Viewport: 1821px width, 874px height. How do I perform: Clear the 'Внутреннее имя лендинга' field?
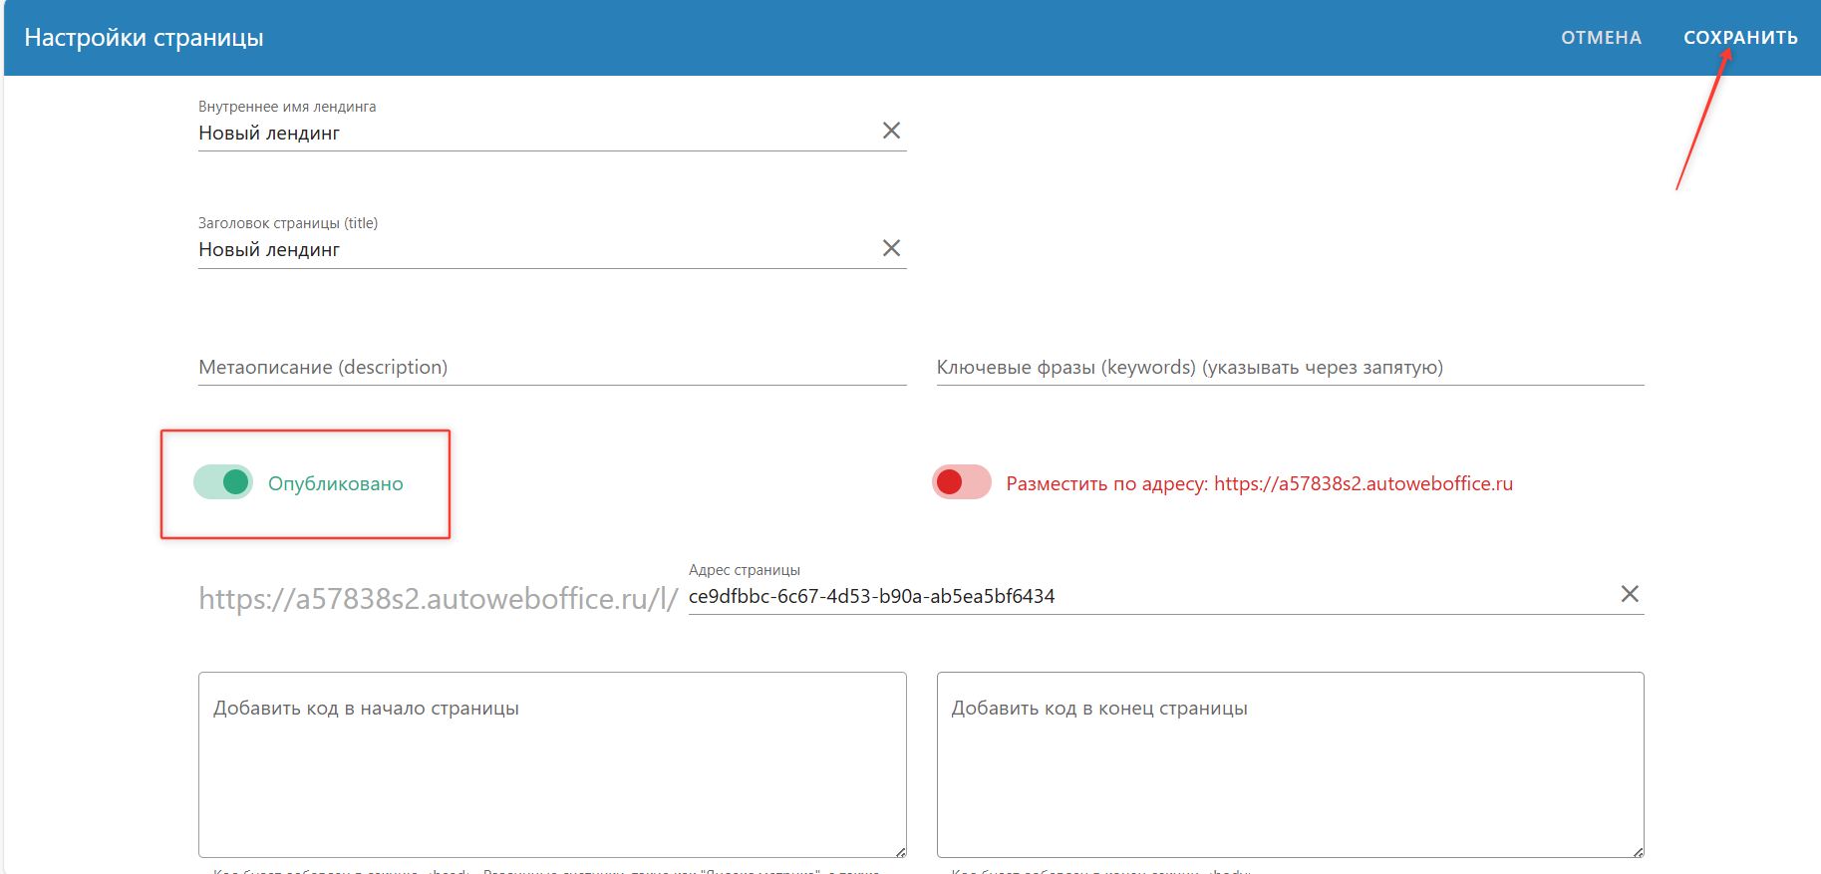(x=891, y=131)
